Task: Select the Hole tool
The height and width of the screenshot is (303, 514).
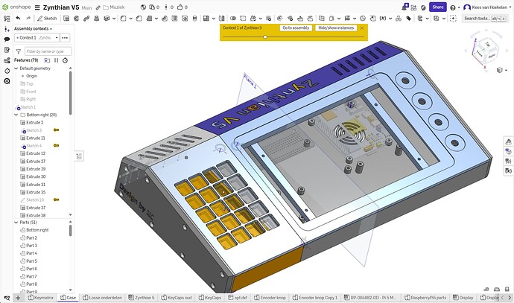Action: click(185, 19)
